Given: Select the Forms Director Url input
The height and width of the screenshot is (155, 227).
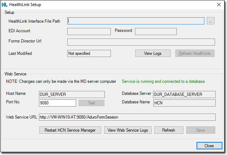Looking at the screenshot, I should coord(141,42).
